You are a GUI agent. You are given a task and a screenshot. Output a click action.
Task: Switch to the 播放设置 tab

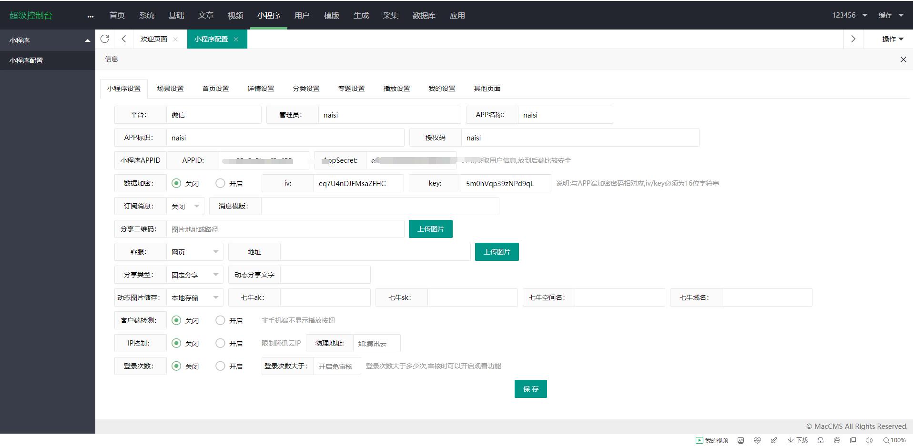[396, 89]
